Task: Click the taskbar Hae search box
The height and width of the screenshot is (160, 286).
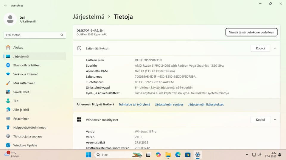Action: coord(119,155)
